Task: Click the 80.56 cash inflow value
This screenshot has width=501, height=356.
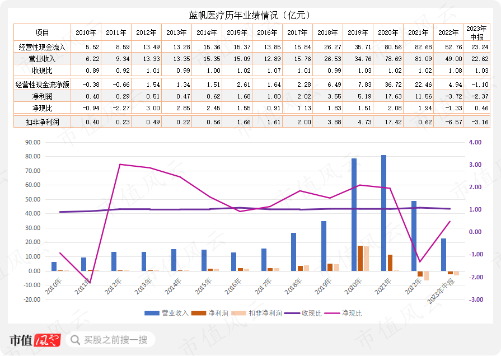Action: [393, 47]
